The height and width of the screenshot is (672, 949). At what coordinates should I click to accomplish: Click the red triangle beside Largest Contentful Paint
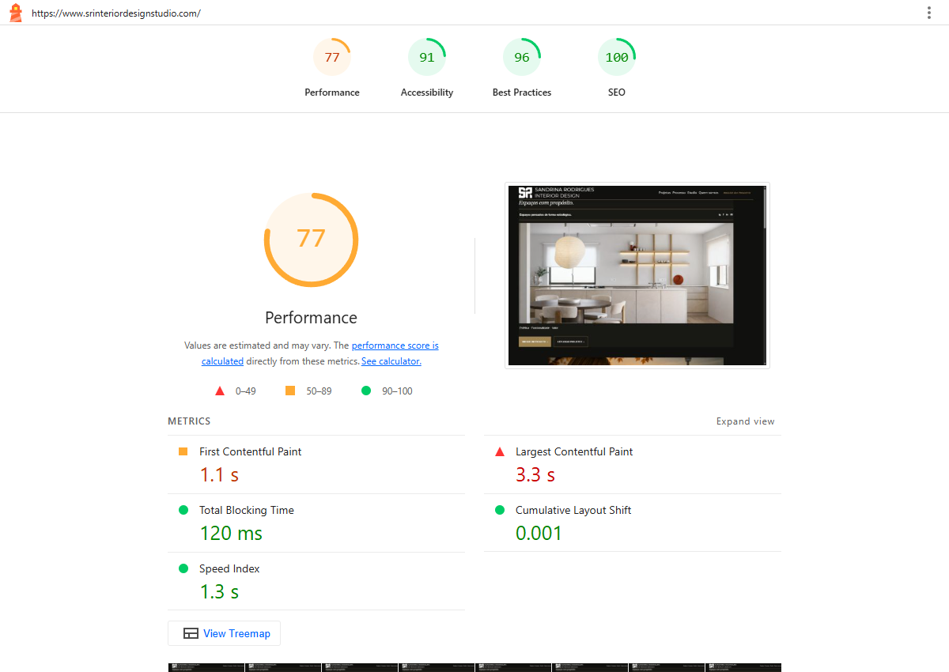pos(500,451)
